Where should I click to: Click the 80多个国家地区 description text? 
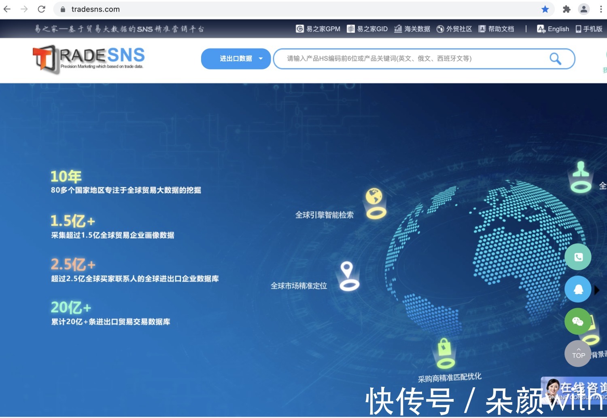[x=126, y=190]
